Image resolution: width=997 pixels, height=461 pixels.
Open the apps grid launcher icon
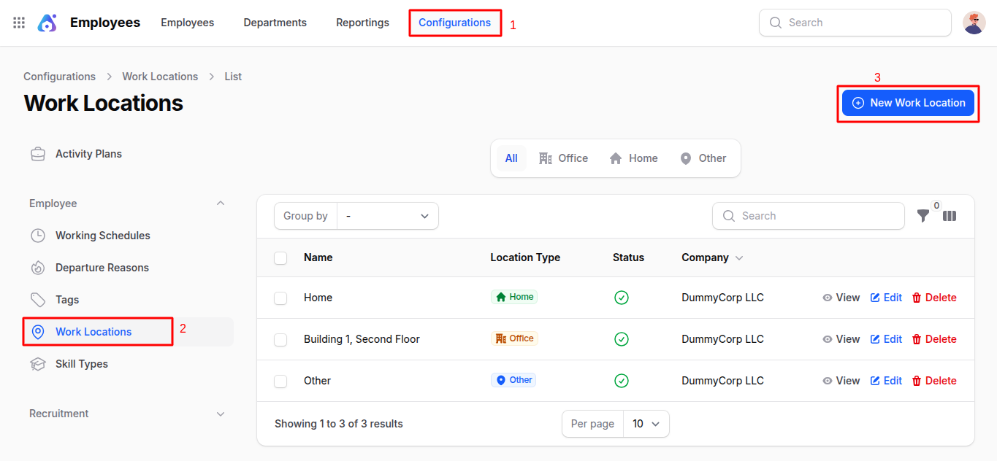click(19, 23)
